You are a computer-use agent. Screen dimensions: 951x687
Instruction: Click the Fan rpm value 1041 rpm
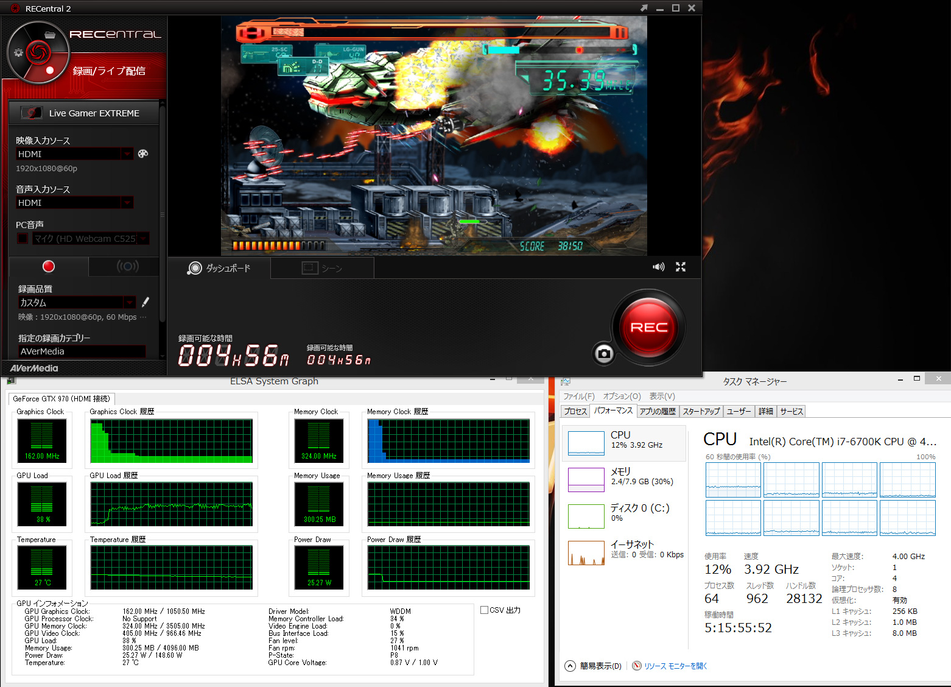point(404,648)
